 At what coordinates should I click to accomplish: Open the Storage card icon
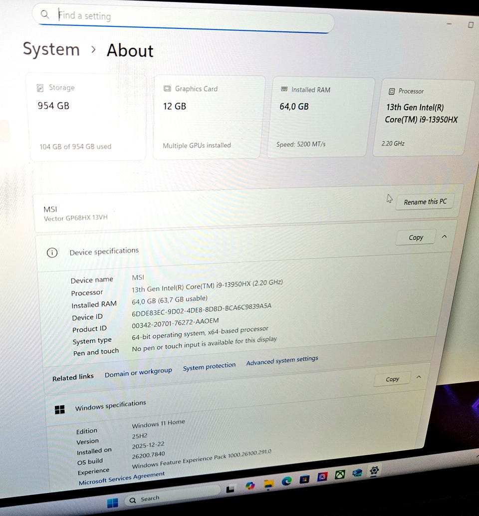pyautogui.click(x=40, y=87)
